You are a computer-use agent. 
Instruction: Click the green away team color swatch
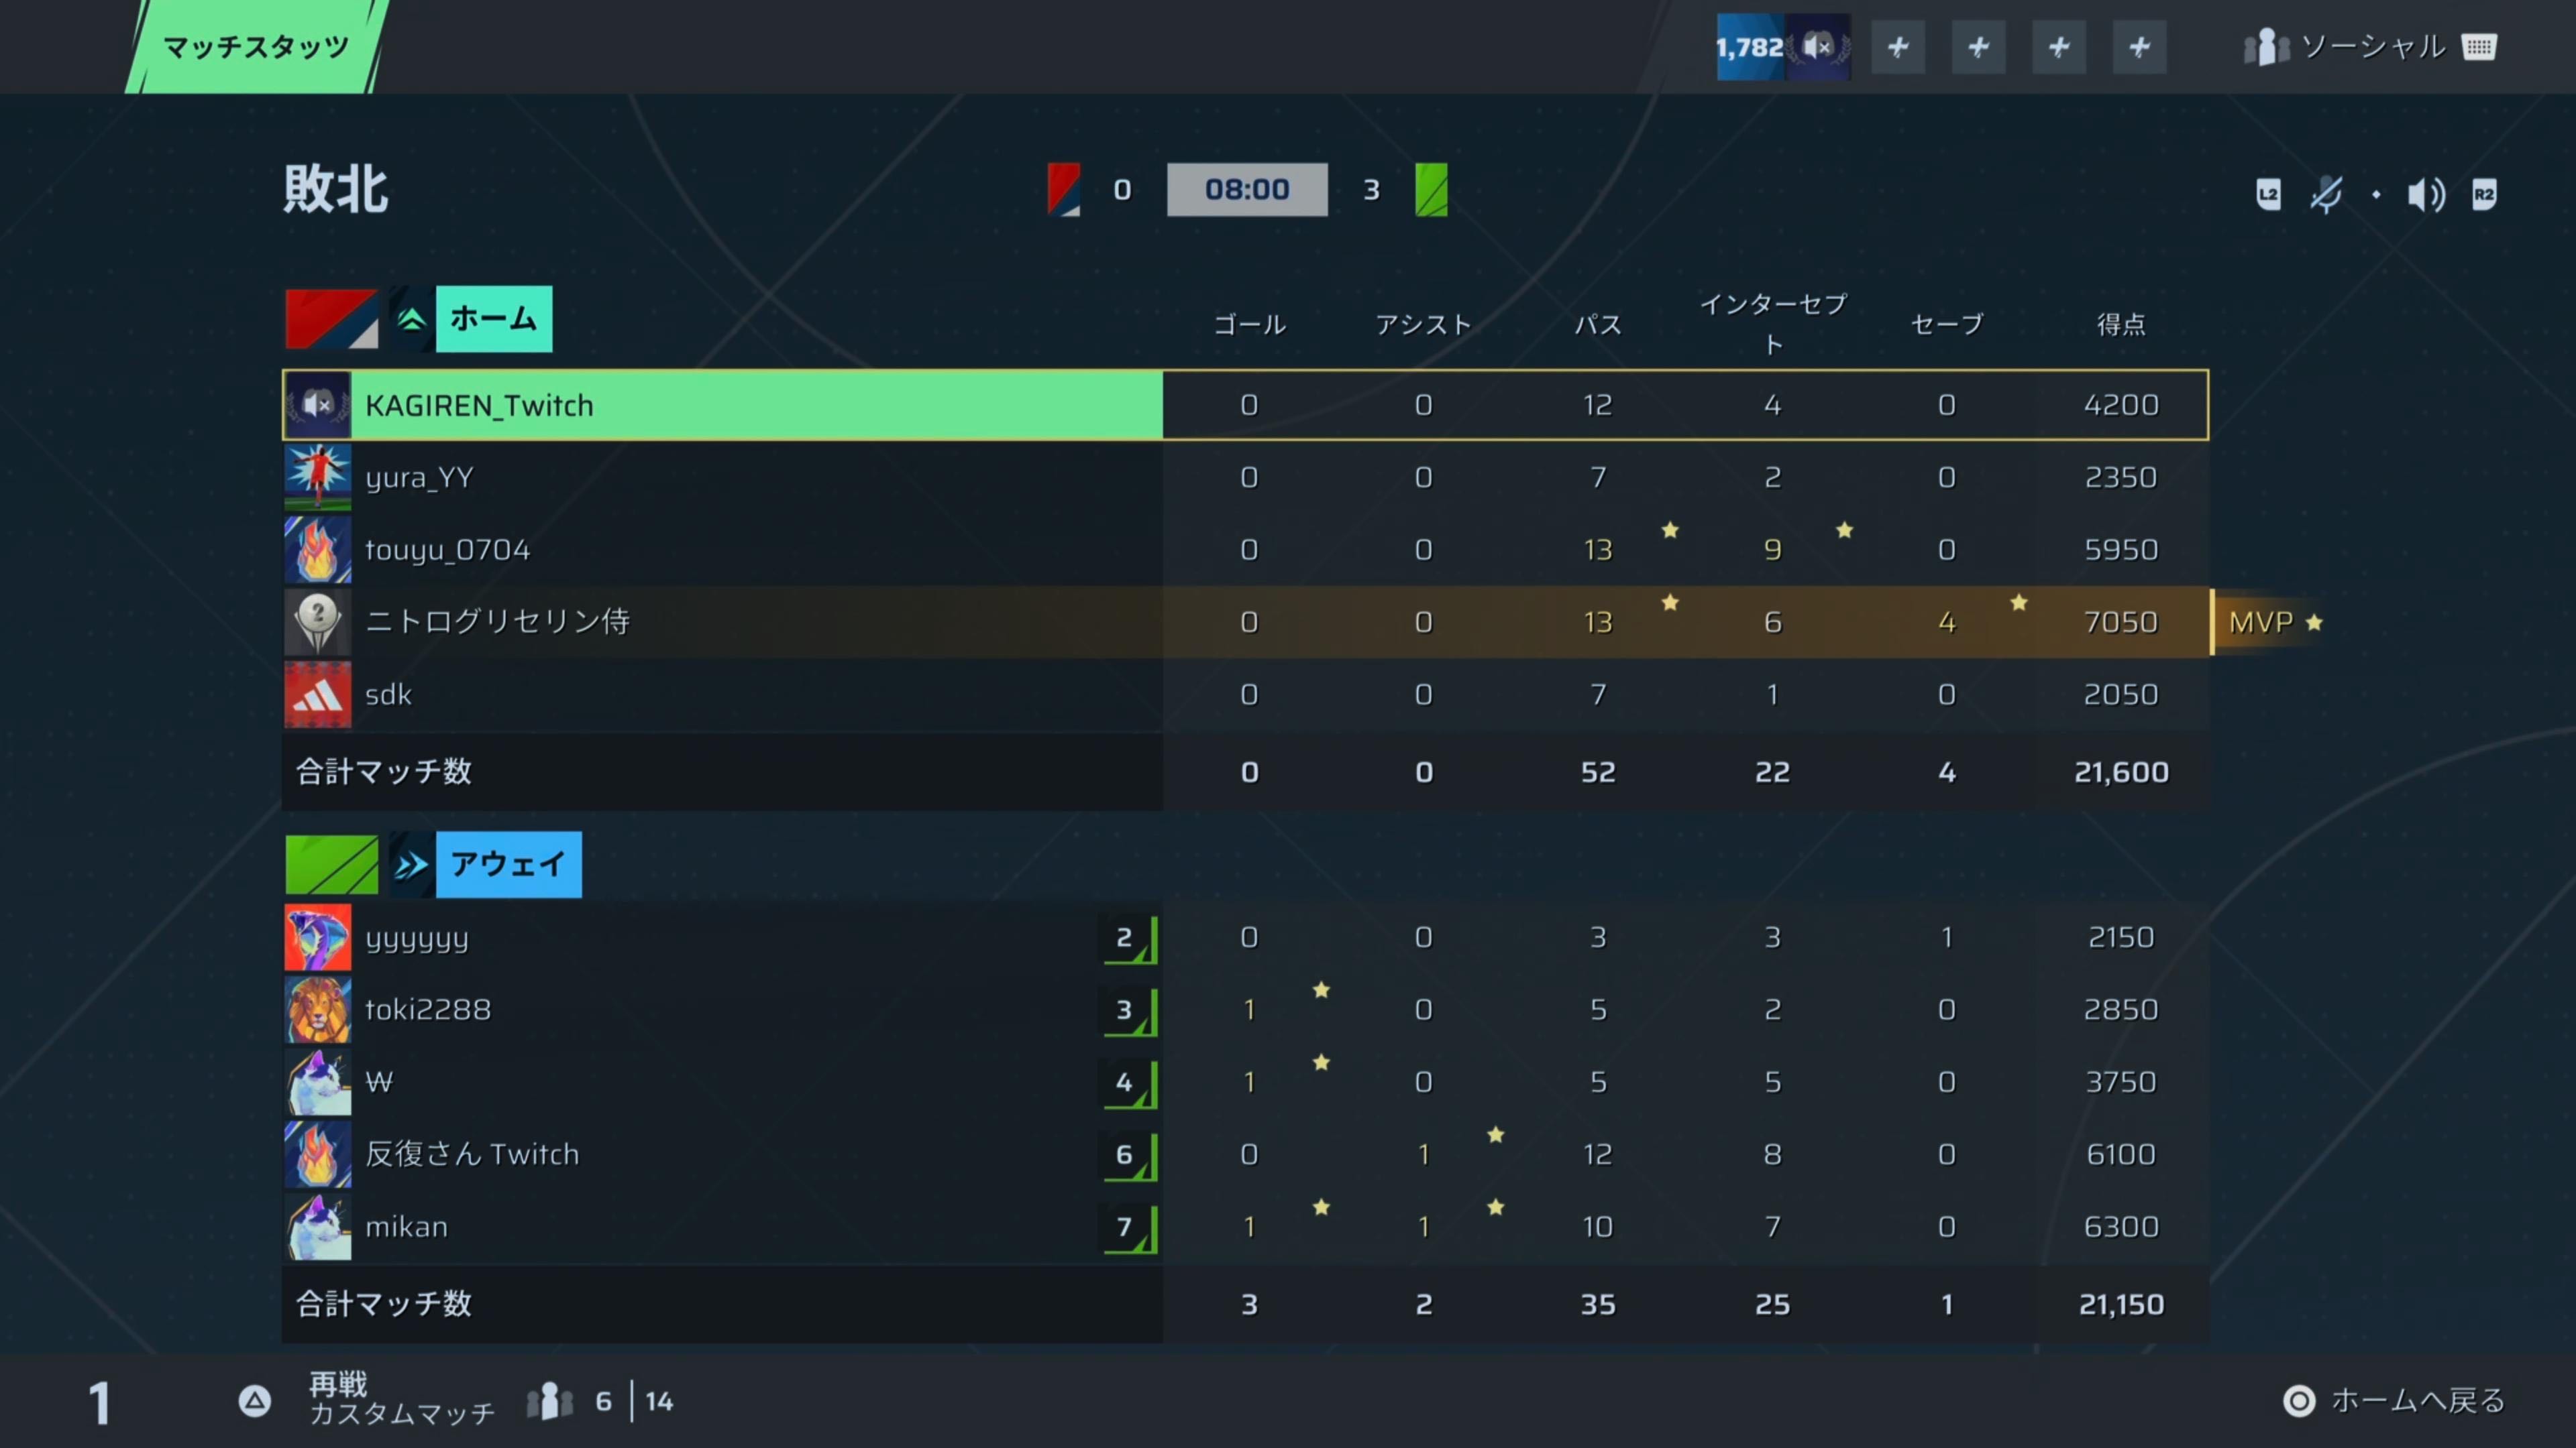tap(331, 864)
